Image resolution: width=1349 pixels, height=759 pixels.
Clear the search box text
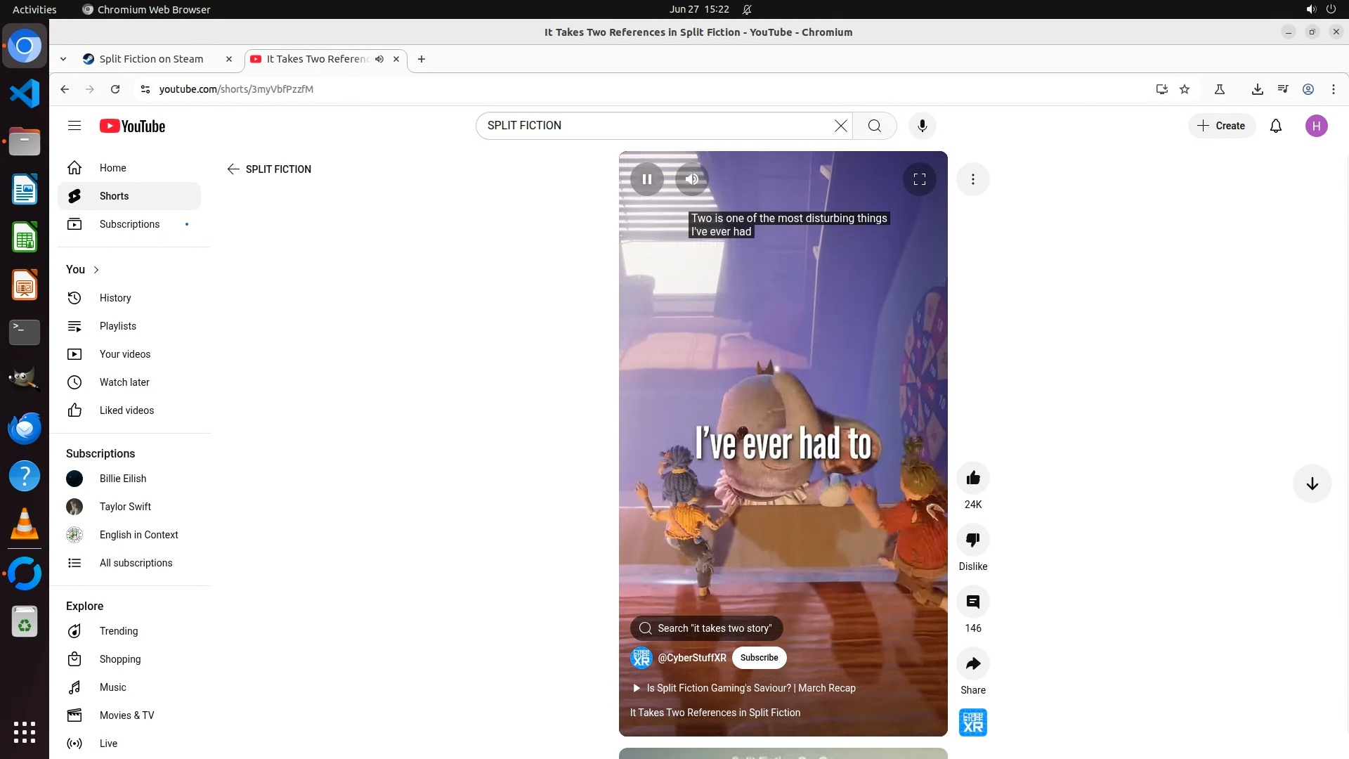840,126
